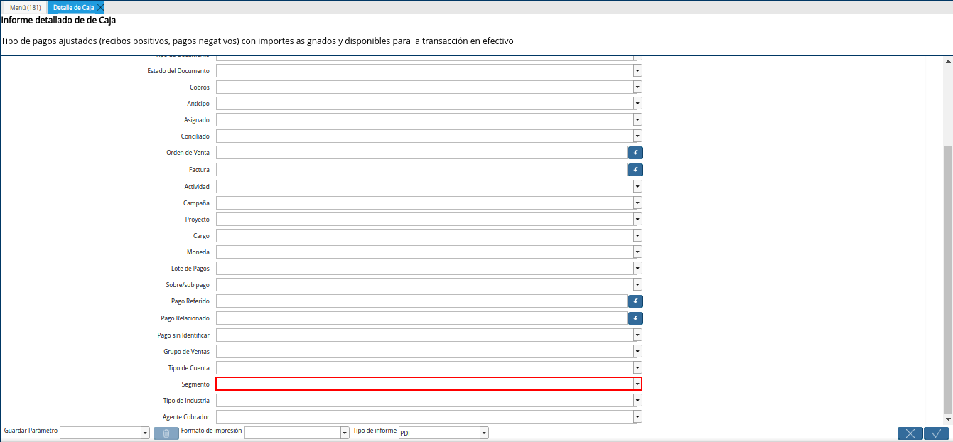Close the Detalle de Caja tab
The height and width of the screenshot is (442, 953).
tap(99, 7)
